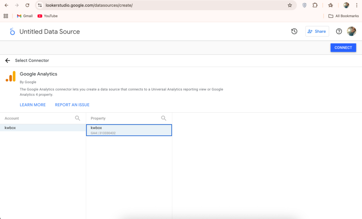Click the Share button
This screenshot has height=219, width=362.
[x=317, y=31]
